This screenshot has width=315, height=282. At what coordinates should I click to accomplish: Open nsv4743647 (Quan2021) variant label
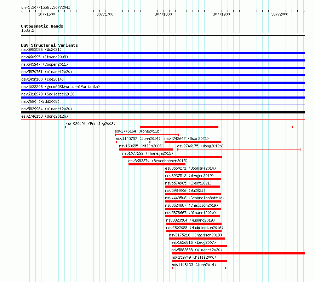coord(187,139)
